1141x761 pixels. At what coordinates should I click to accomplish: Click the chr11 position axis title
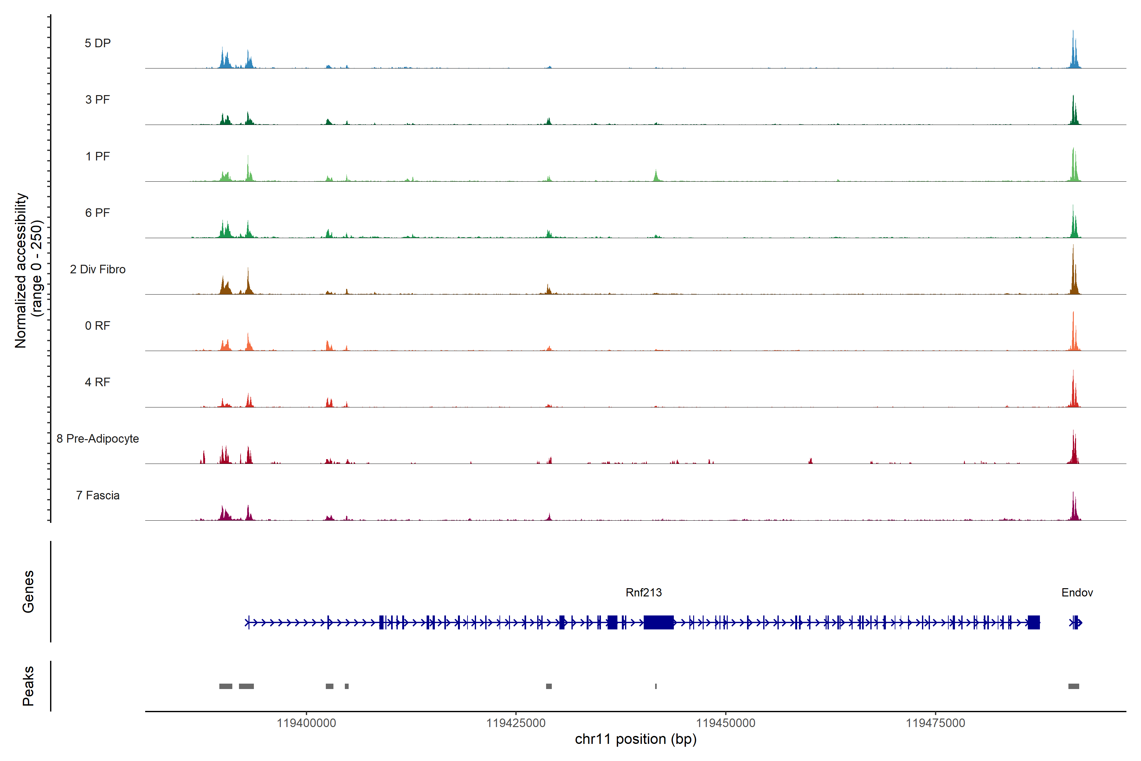[x=635, y=739]
